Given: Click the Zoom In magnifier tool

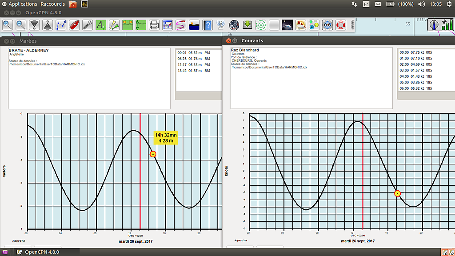Looking at the screenshot, I should [x=8, y=25].
